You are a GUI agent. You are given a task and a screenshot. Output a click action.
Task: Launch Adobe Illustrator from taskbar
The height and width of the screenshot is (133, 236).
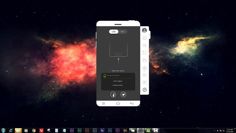pyautogui.click(x=87, y=130)
